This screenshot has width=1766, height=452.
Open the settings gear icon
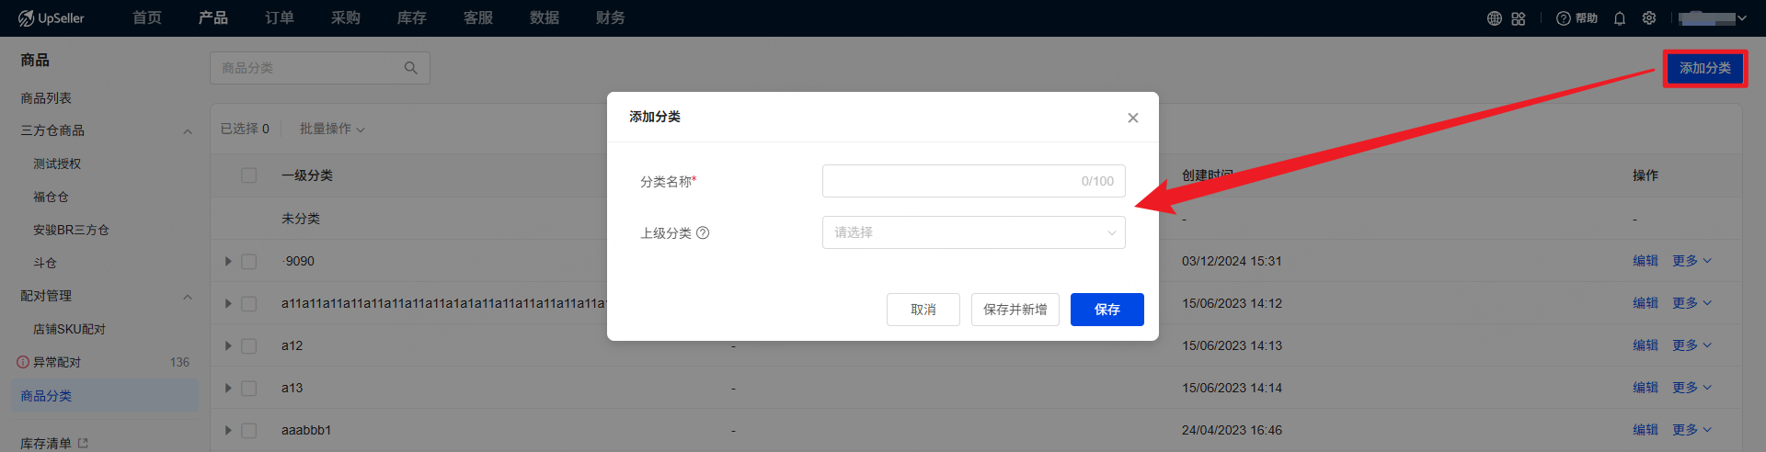click(1649, 18)
